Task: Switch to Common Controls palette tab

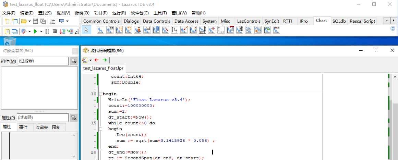Action: point(101,21)
